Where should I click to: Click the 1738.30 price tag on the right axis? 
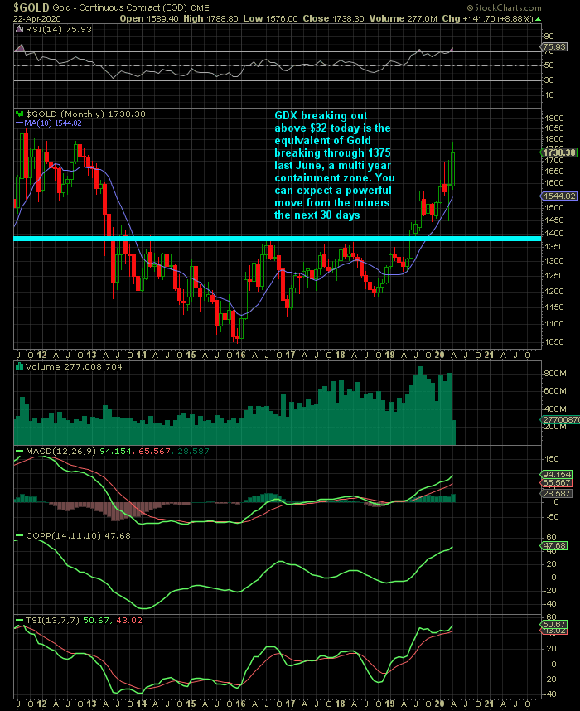point(559,152)
